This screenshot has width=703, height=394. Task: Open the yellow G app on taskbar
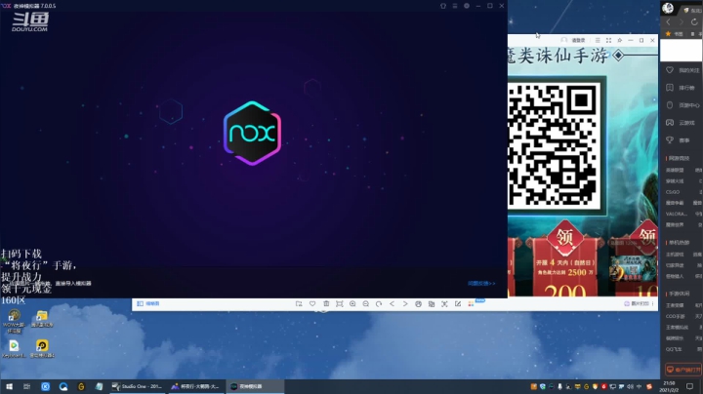(81, 386)
